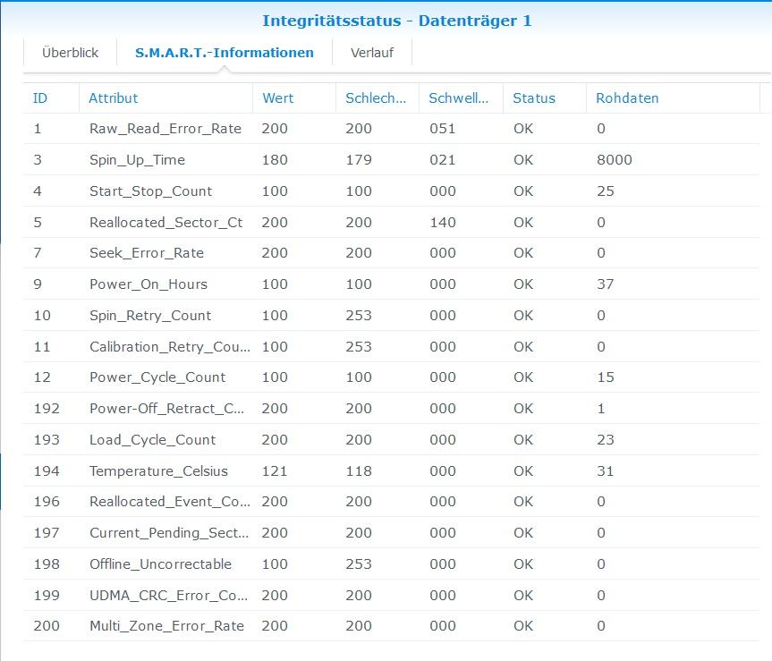Click ID cell 198
The image size is (772, 661).
coord(47,564)
